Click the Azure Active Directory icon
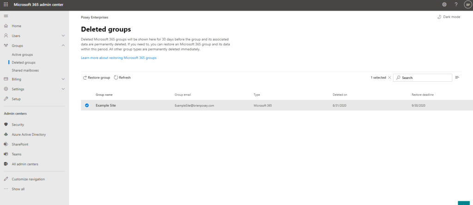 tap(6, 134)
